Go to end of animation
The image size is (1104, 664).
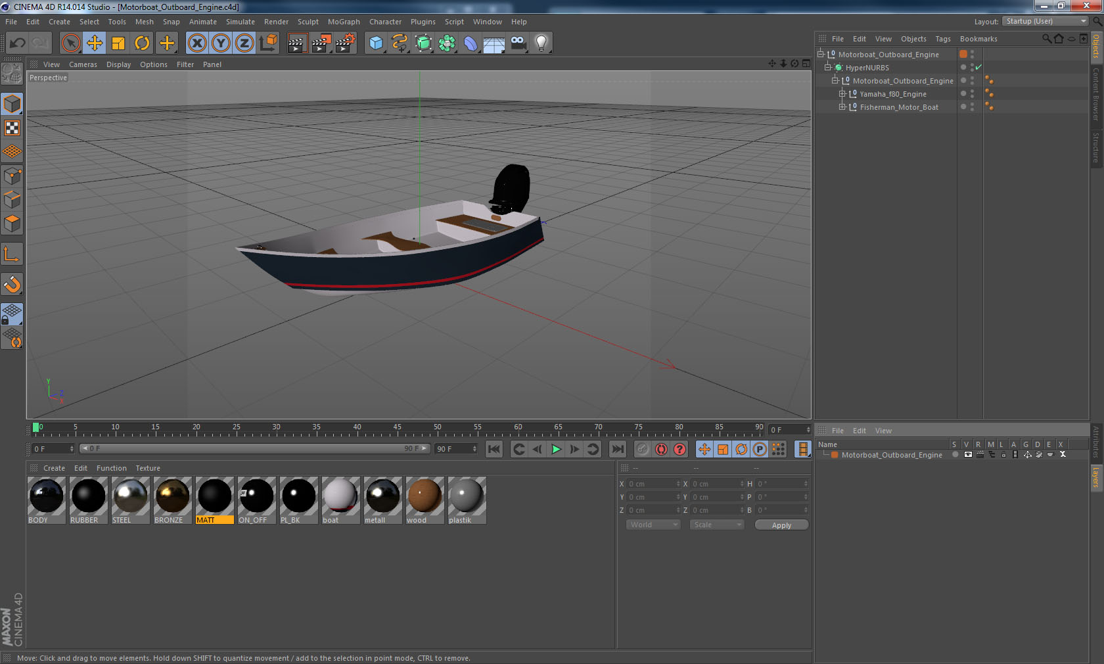click(x=618, y=449)
